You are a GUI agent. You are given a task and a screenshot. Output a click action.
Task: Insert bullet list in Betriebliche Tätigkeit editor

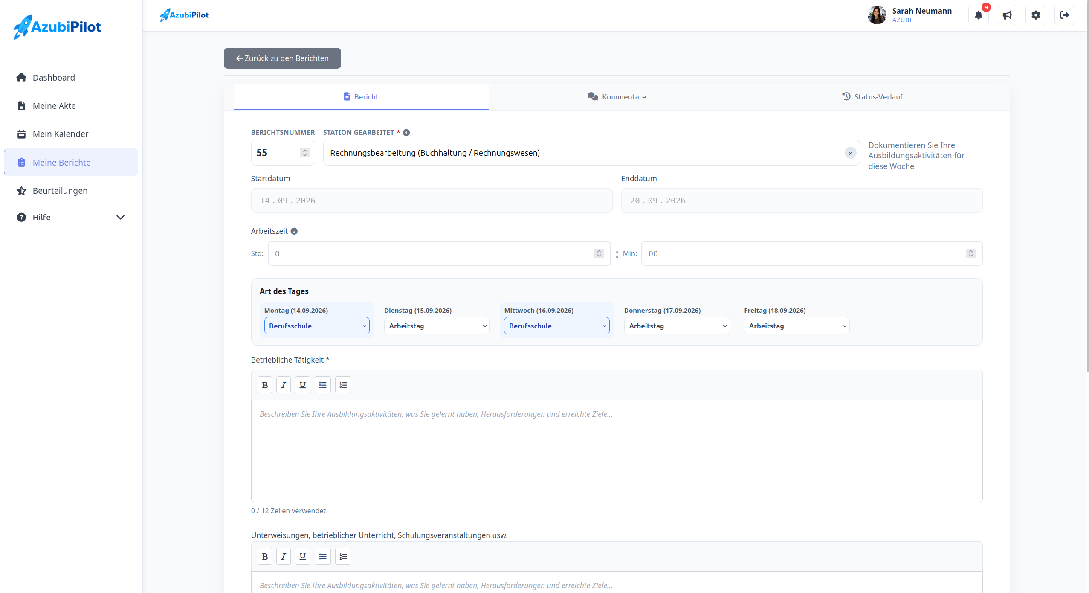coord(323,385)
